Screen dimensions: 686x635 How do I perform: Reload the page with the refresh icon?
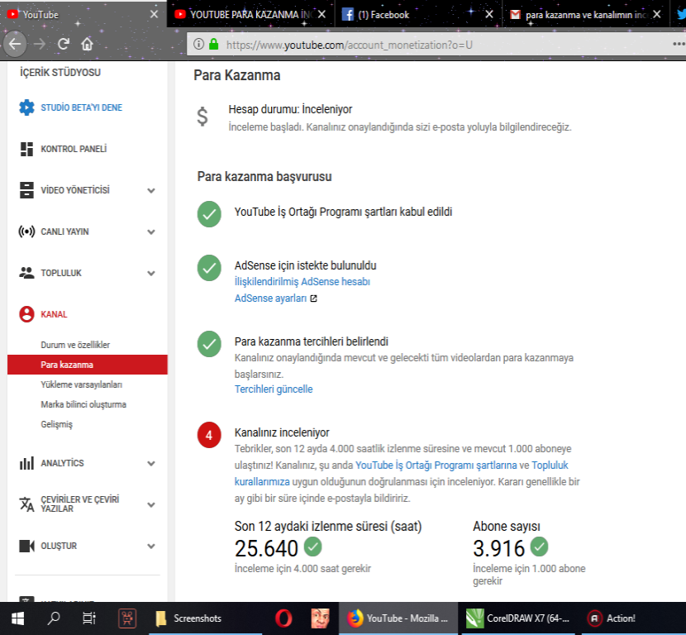(64, 44)
